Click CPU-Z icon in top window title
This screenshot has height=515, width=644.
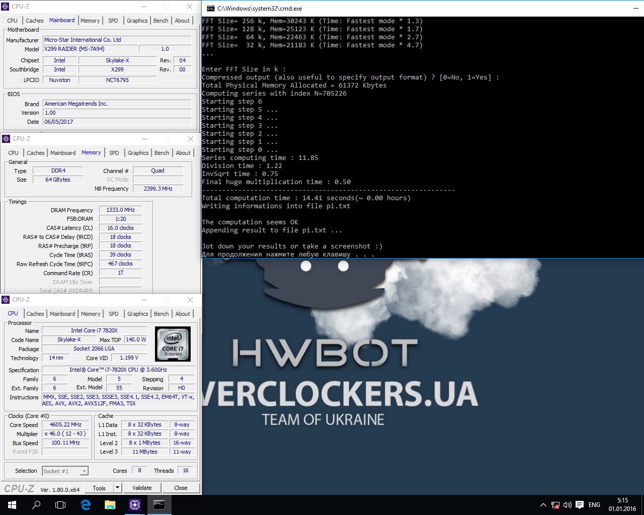pos(6,7)
